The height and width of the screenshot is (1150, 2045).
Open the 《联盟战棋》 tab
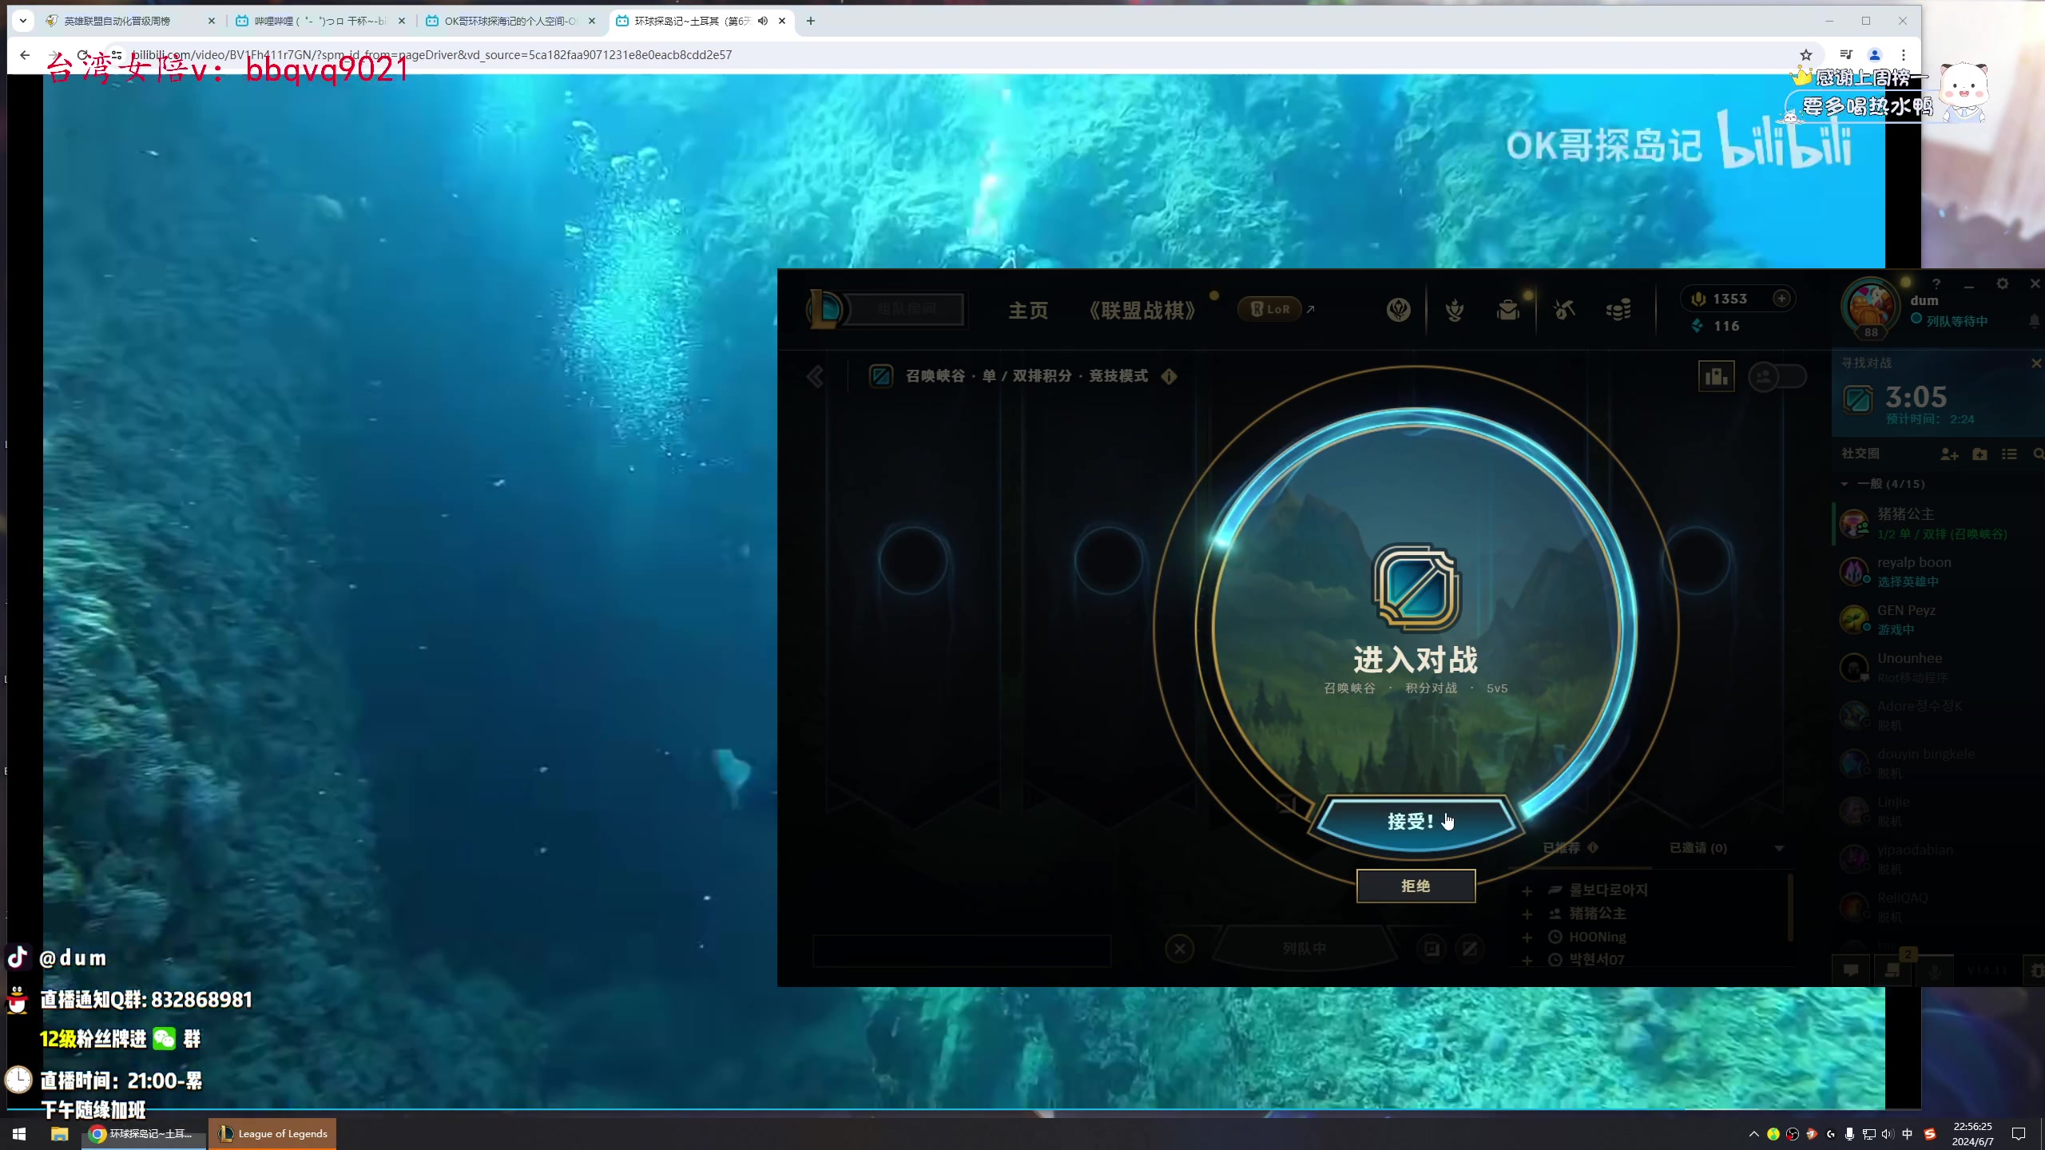1142,310
